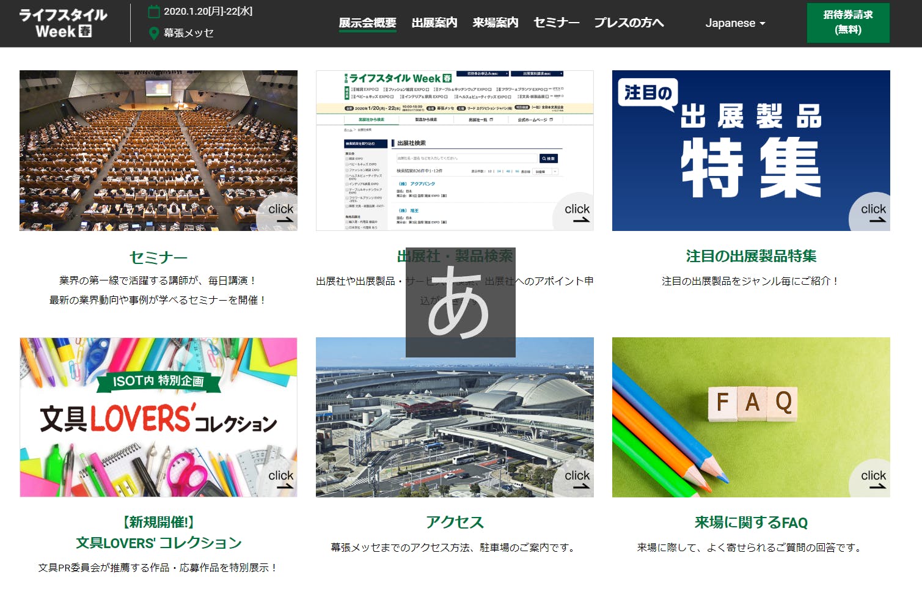Screen dimensions: 922x608
Task: Select 出展案内 in the navigation bar
Action: tap(434, 23)
